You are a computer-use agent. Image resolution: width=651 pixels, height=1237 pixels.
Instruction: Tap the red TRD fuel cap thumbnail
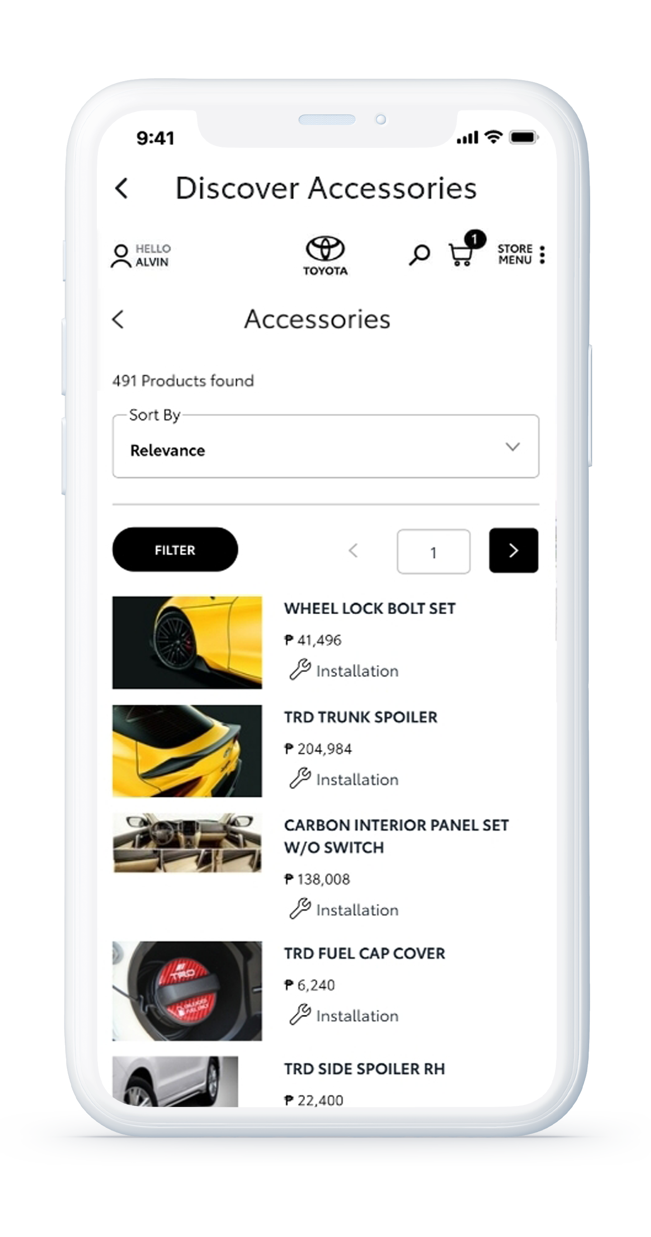(x=187, y=991)
